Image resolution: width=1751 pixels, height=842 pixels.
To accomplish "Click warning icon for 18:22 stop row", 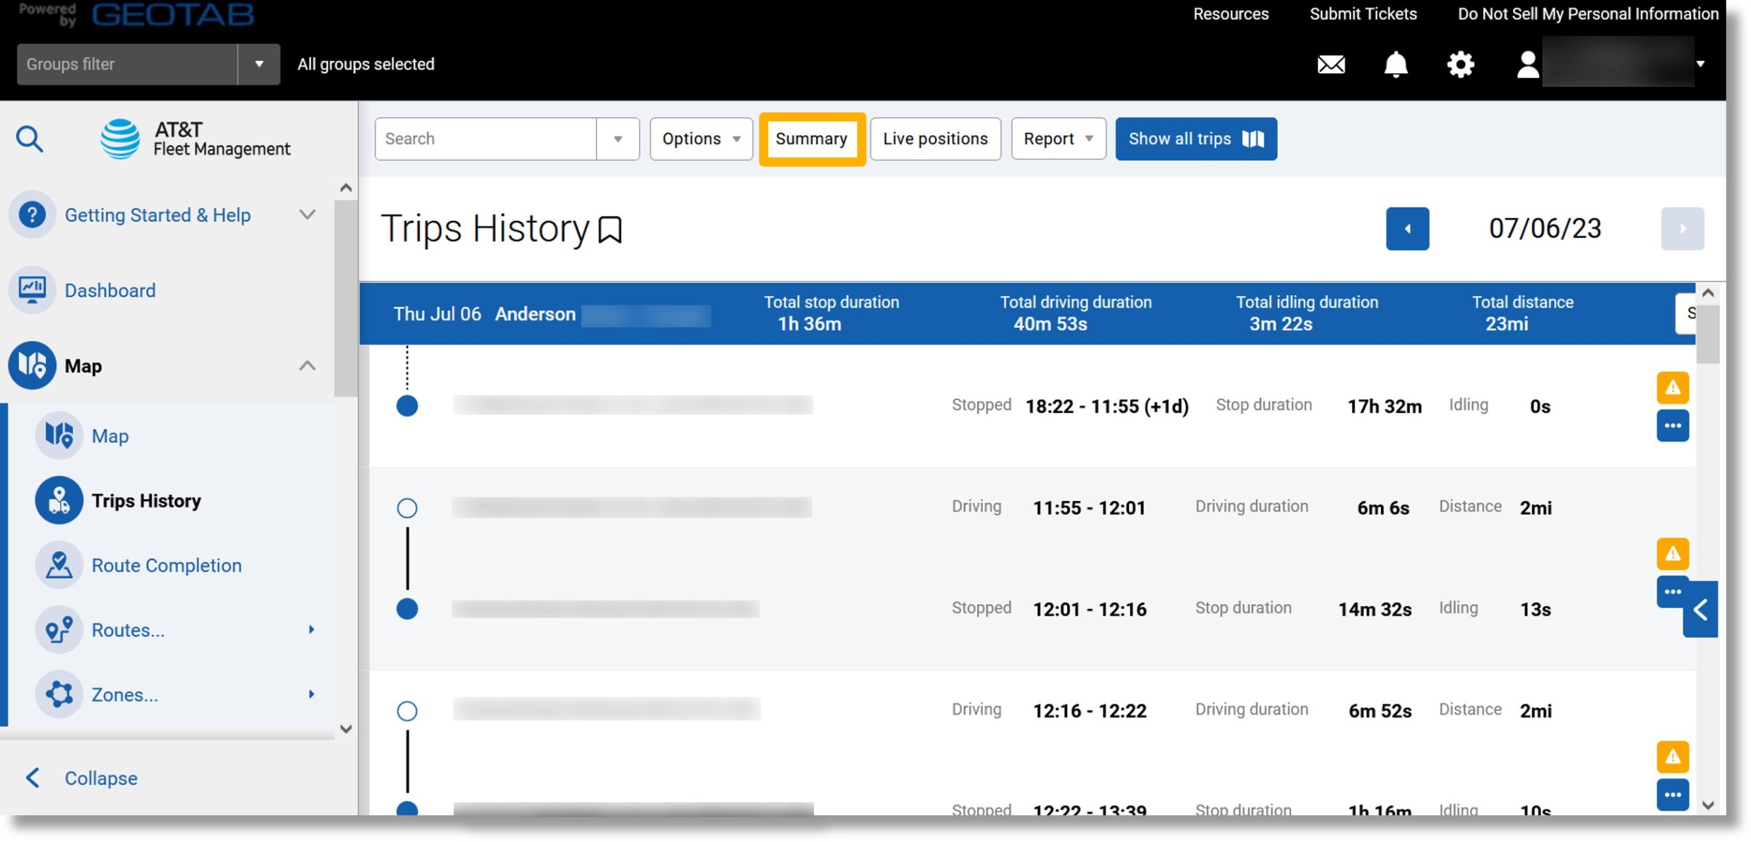I will [1672, 388].
